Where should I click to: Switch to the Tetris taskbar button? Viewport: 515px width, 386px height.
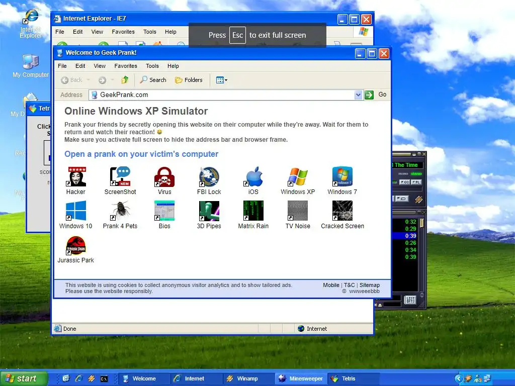353,378
